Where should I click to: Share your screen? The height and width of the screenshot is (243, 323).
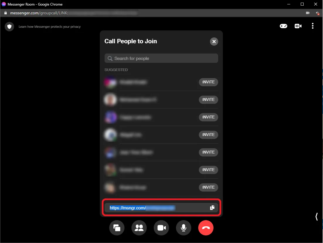117,228
